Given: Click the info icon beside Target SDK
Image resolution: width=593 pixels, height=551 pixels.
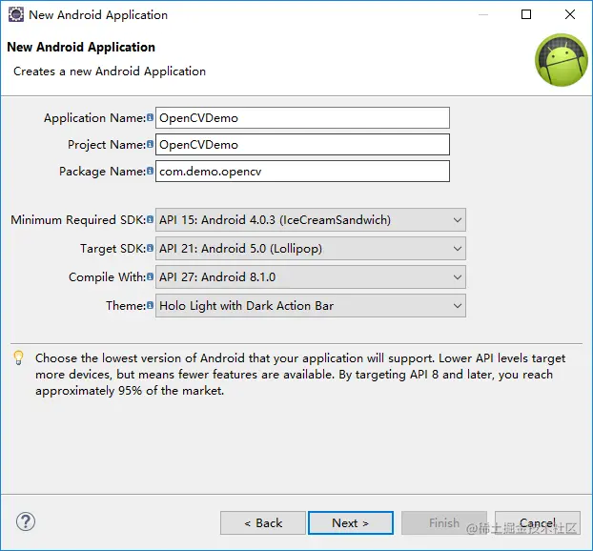Looking at the screenshot, I should point(150,248).
